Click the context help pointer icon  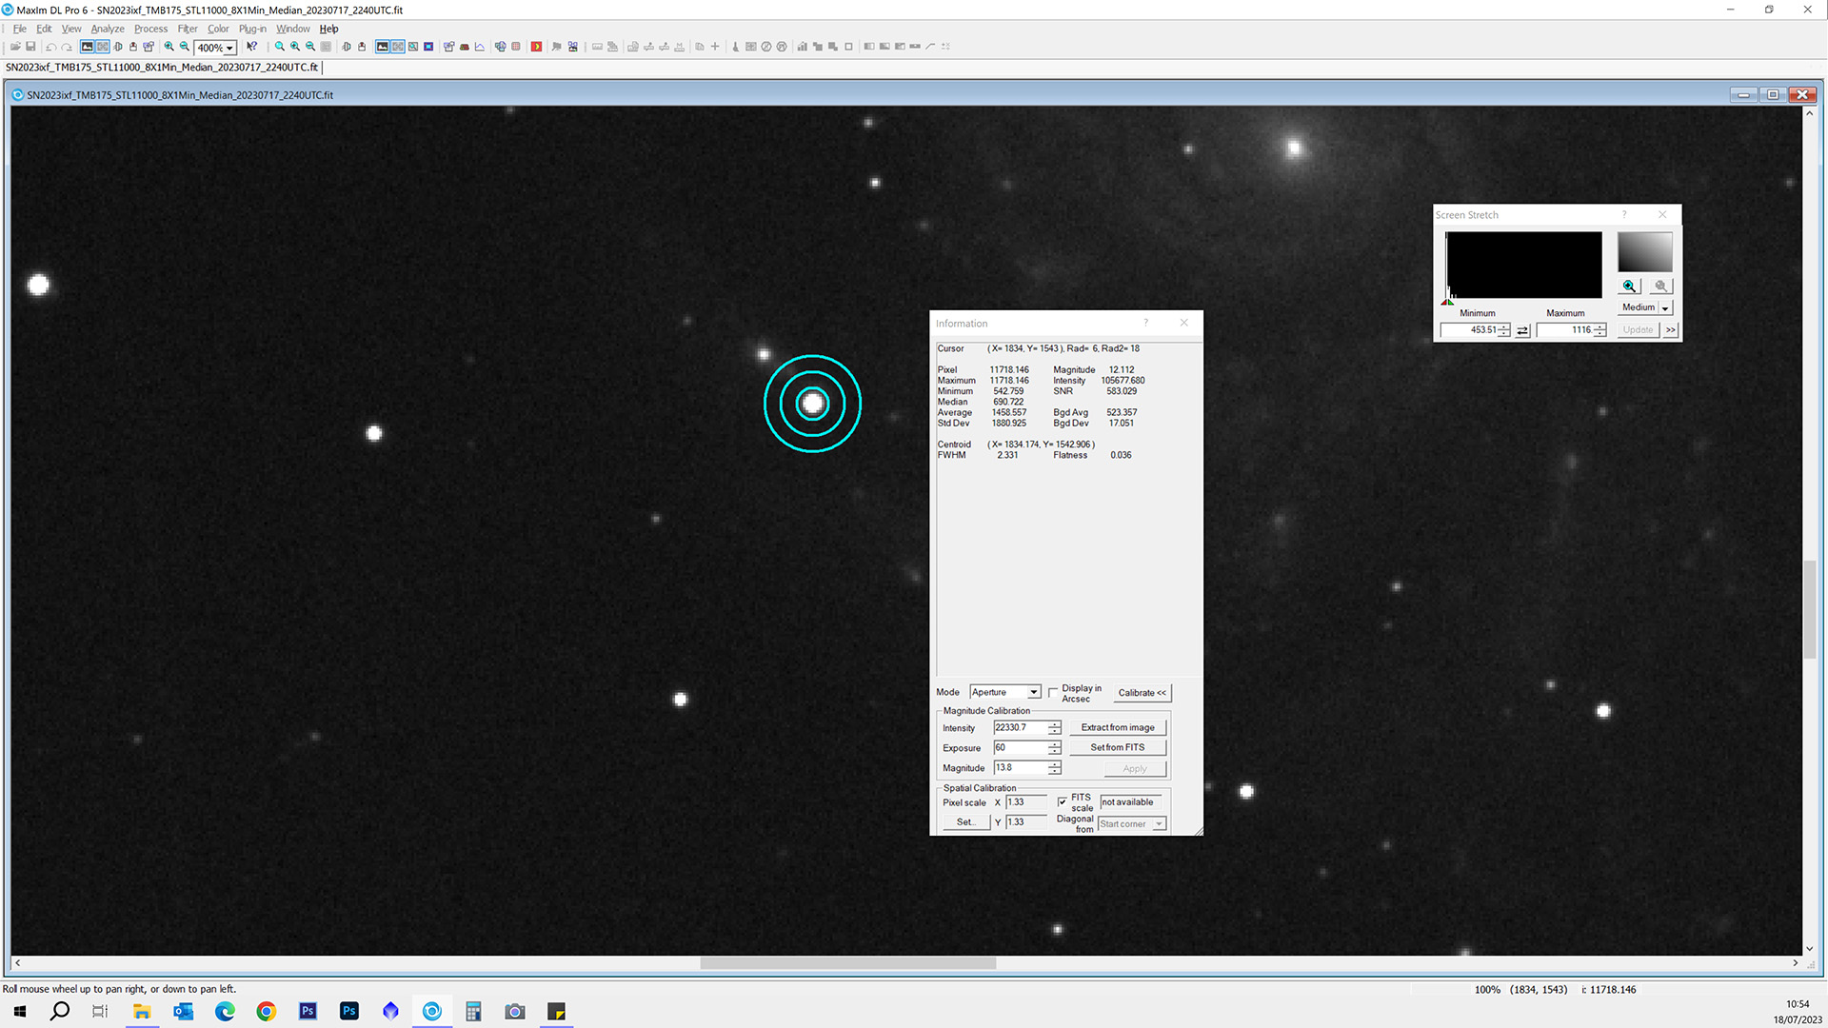[251, 47]
